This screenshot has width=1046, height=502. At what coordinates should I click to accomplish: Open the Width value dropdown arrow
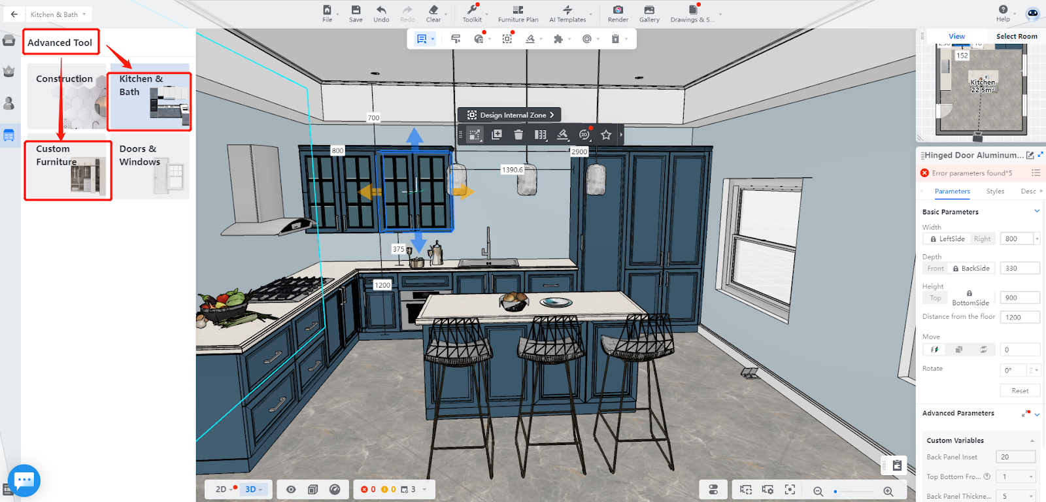point(1037,239)
